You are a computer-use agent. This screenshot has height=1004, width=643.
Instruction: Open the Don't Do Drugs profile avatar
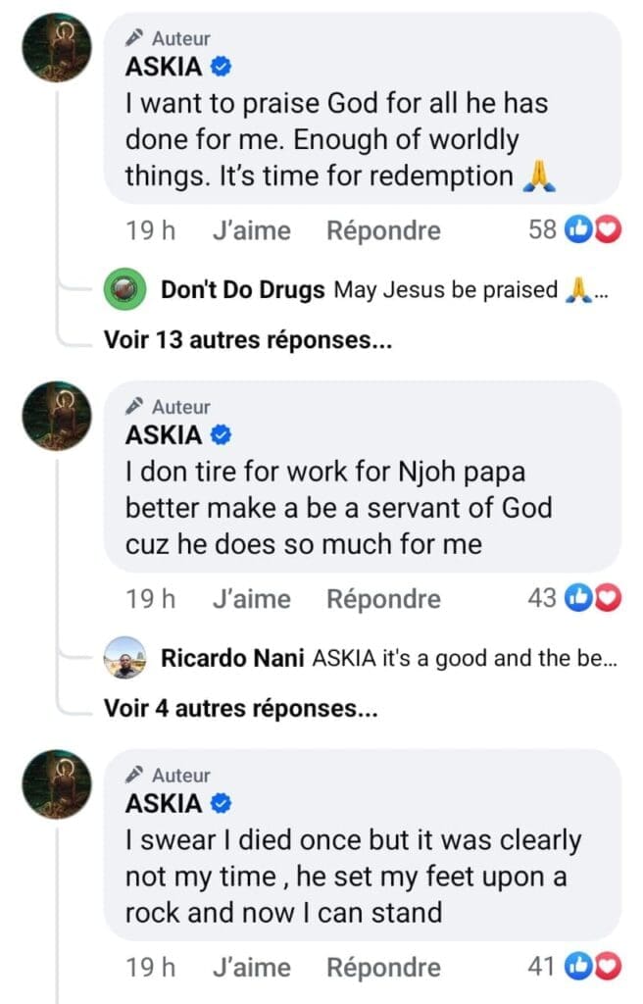(x=124, y=291)
